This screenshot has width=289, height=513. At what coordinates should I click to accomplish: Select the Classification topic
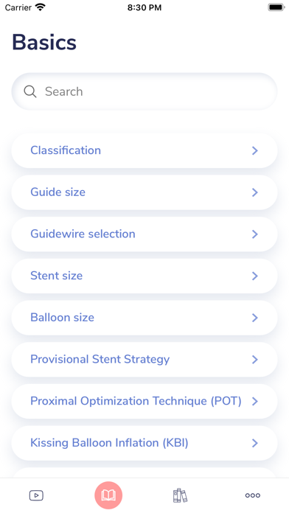144,150
